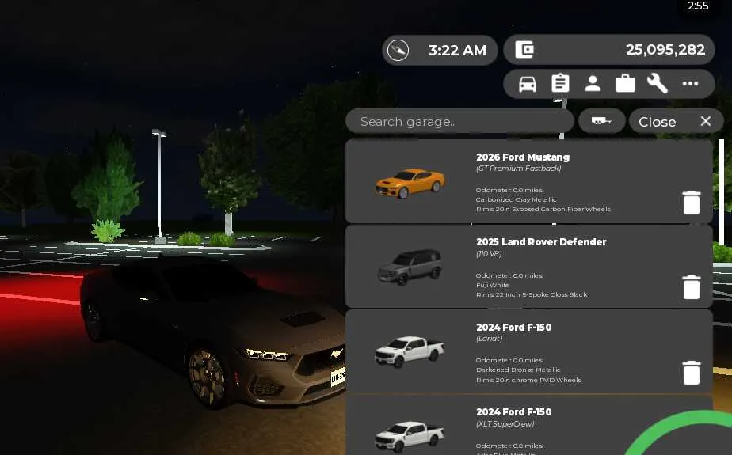Click the 2025 Land Rover Defender title
Screen dimensions: 732x455
(x=541, y=242)
